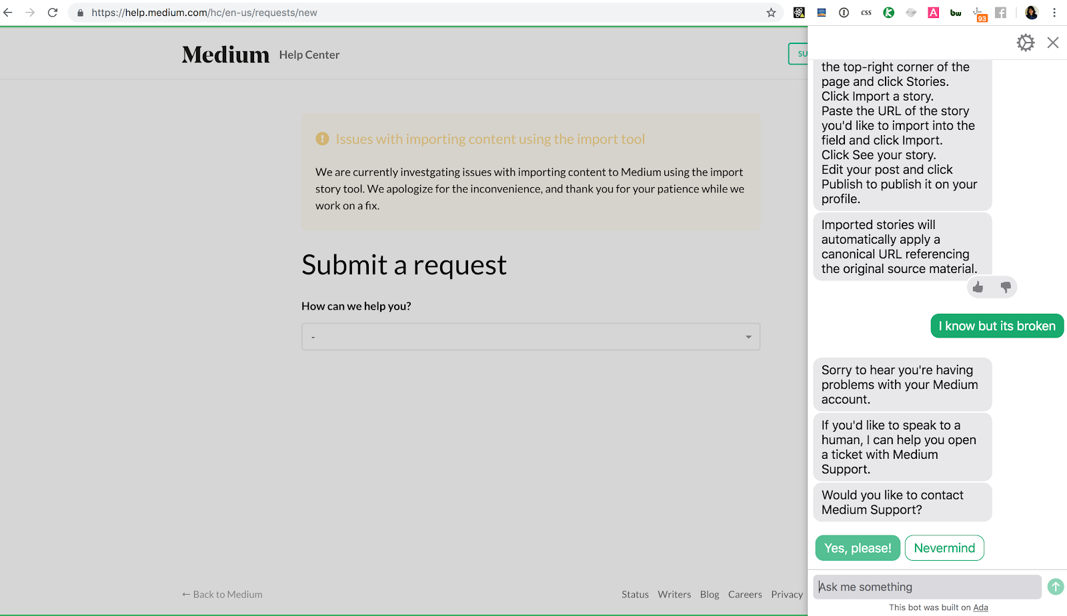This screenshot has width=1067, height=616.
Task: Open the 1Password extension icon
Action: (844, 13)
